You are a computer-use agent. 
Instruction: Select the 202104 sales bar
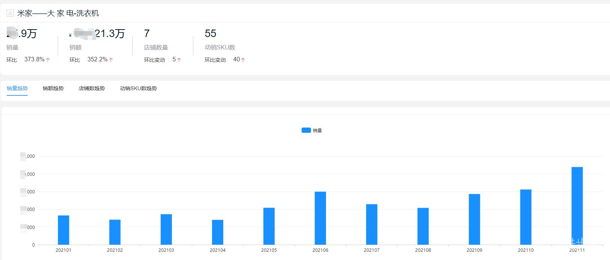[218, 232]
